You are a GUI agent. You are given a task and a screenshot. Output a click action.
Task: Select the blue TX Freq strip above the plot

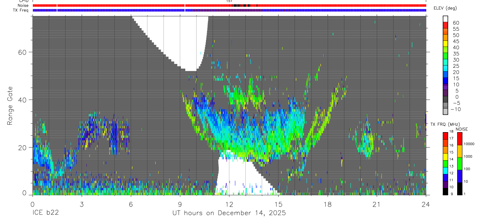click(229, 10)
